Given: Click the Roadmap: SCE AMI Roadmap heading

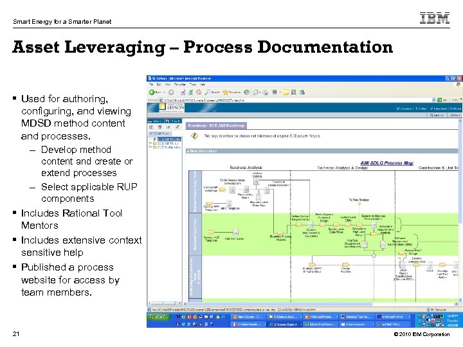Looking at the screenshot, I should 217,126.
